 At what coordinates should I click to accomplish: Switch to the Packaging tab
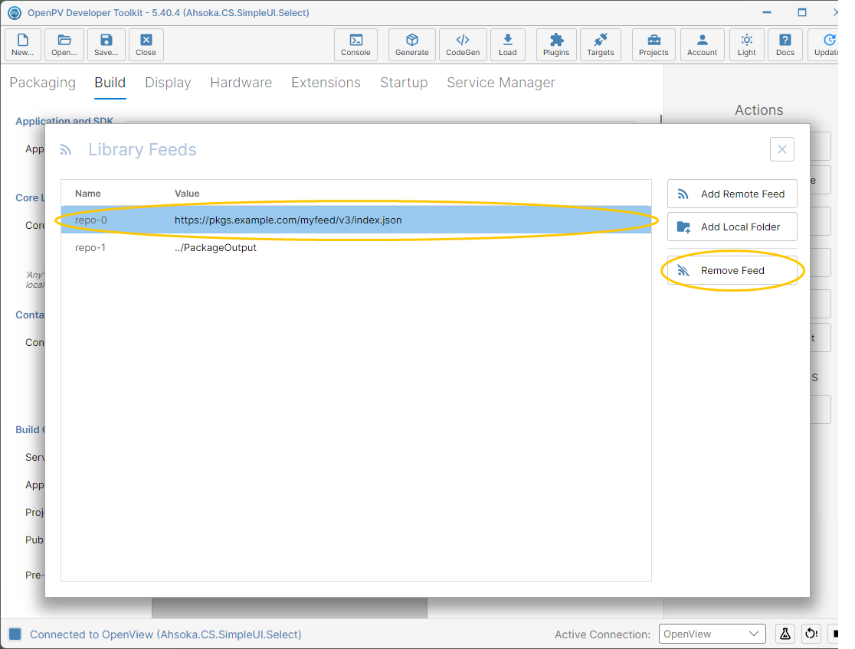click(x=43, y=83)
